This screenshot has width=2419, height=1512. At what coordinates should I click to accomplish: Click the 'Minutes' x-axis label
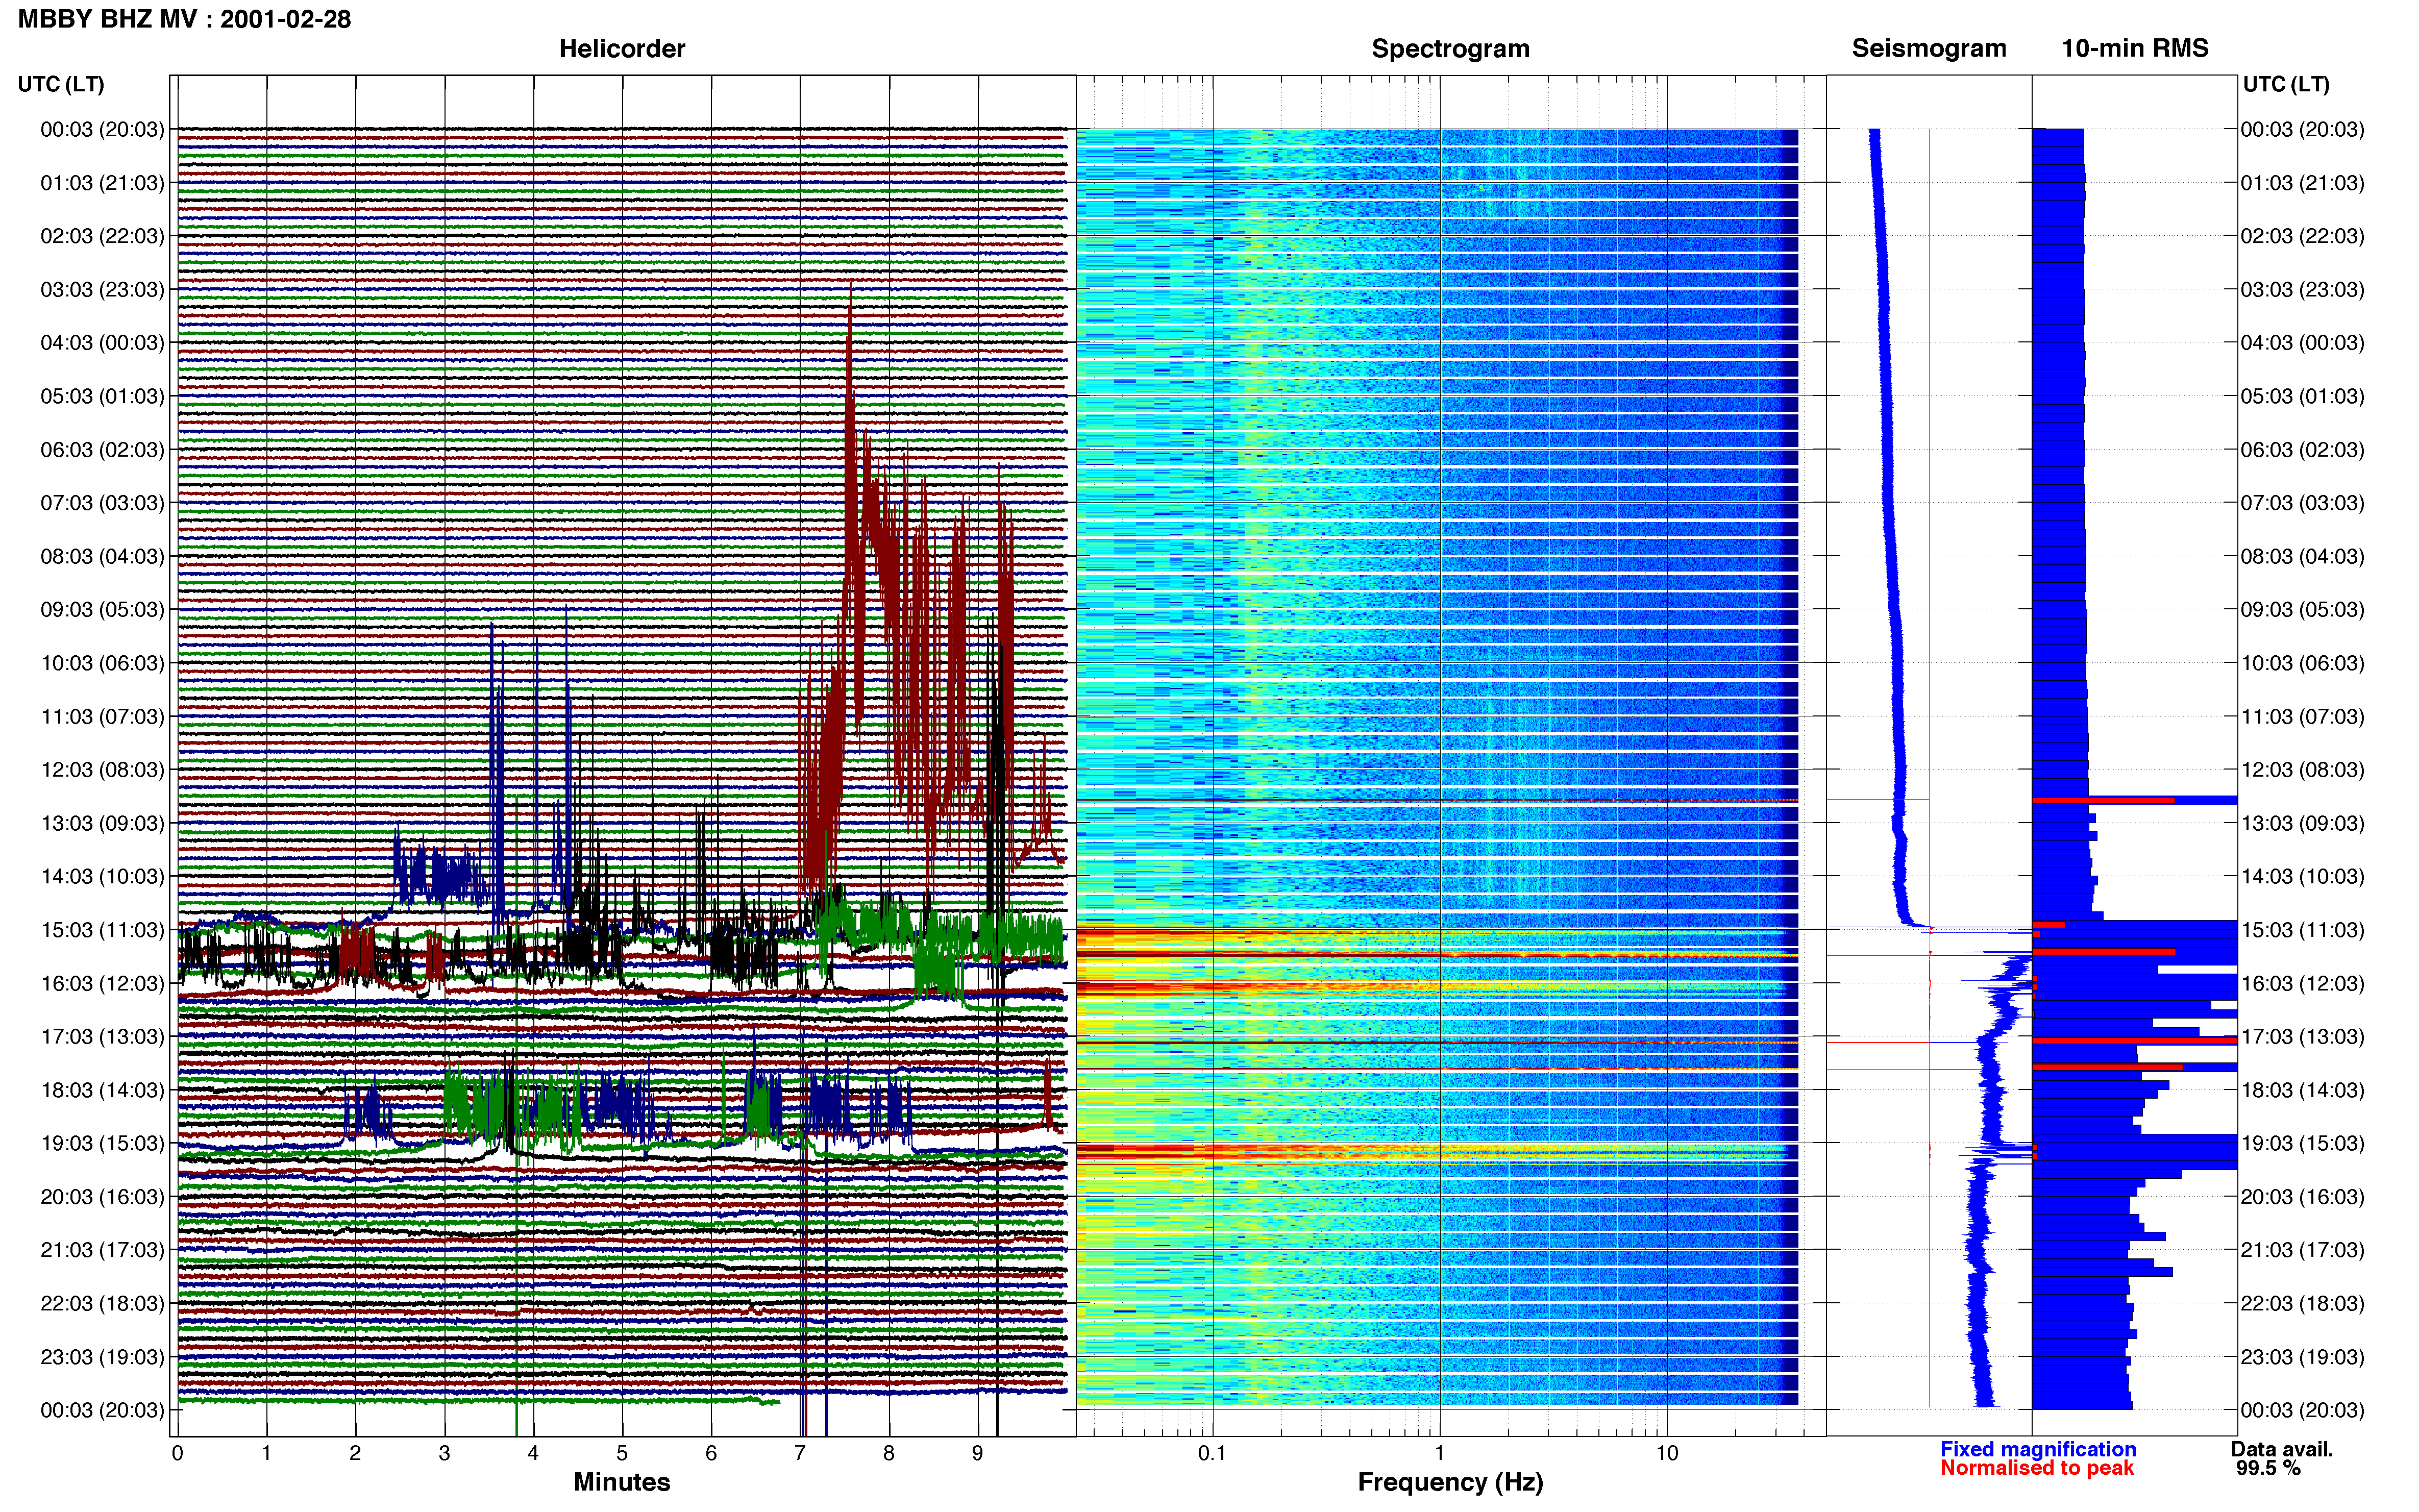(x=622, y=1482)
